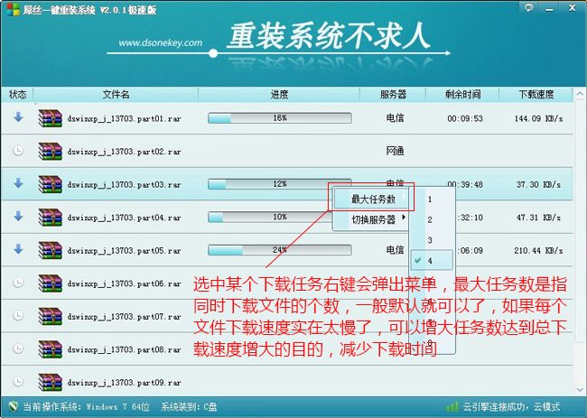Select file name dswinxp_j_13703.part05.rar
Image resolution: width=587 pixels, height=418 pixels.
[124, 250]
